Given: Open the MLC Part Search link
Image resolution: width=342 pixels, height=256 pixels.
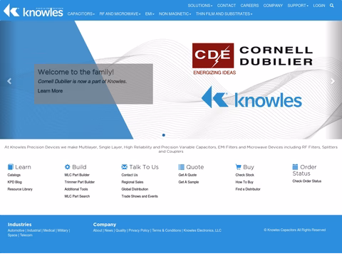Looking at the screenshot, I should (x=77, y=196).
